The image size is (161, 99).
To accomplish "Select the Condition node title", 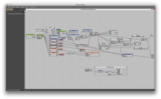I will [x=113, y=30].
